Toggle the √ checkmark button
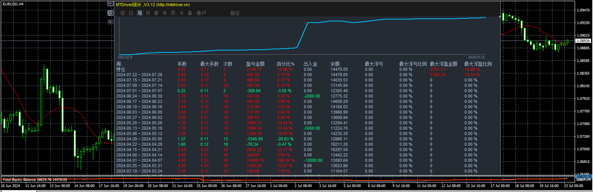The height and width of the screenshot is (192, 593). pos(111,22)
